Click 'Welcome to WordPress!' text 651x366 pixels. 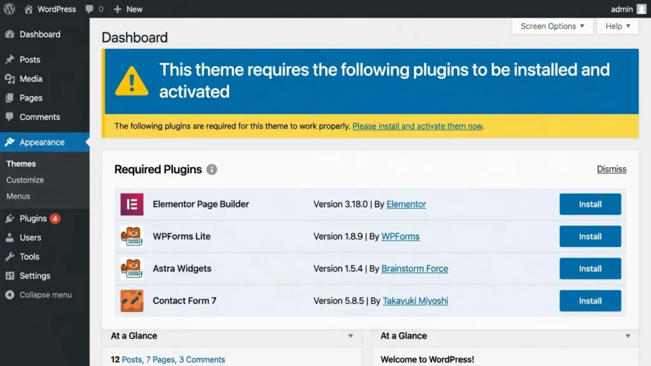click(x=427, y=360)
